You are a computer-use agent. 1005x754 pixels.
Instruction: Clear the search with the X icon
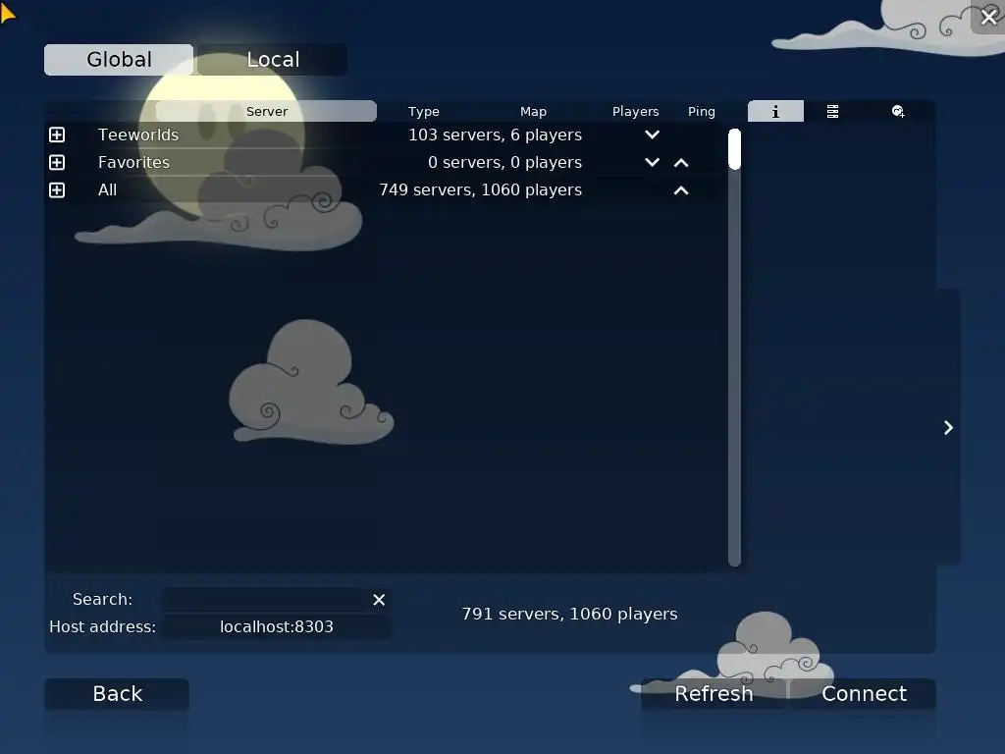[x=379, y=600]
